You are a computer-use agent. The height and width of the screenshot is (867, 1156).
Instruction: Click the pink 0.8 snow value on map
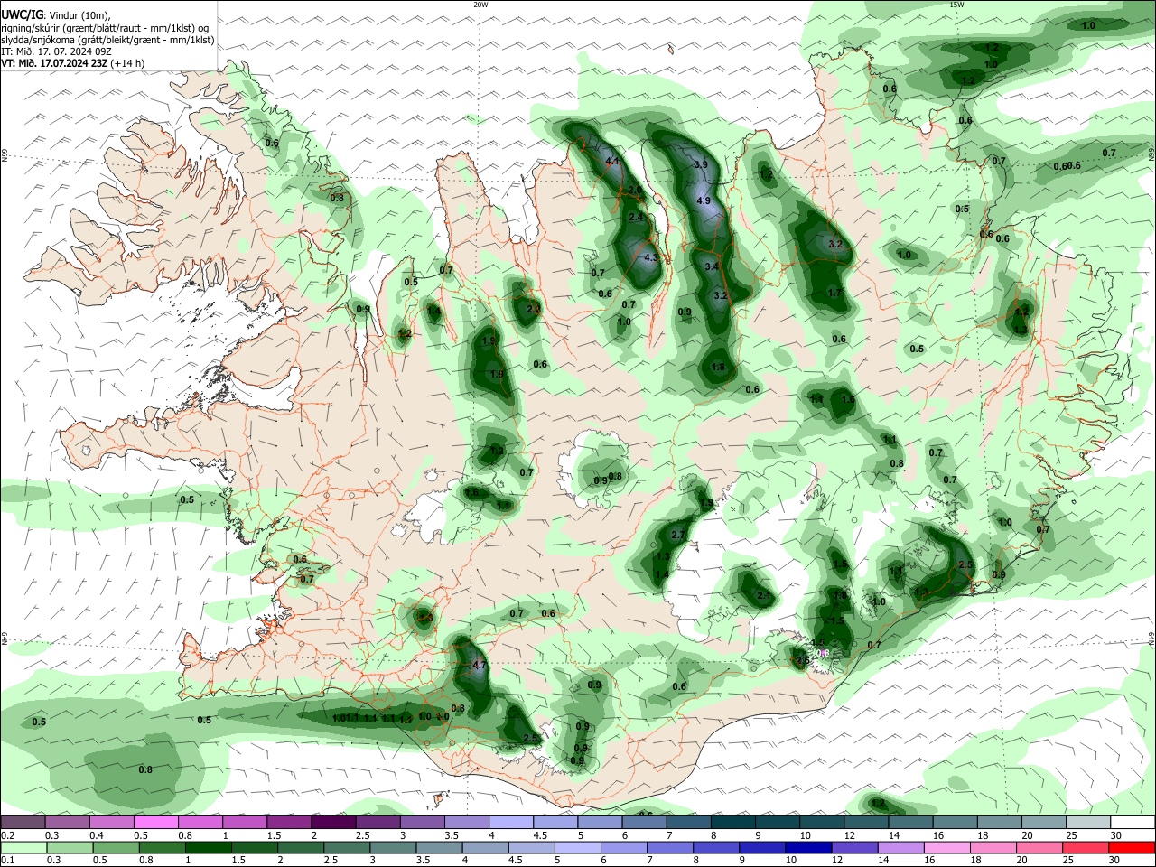pyautogui.click(x=822, y=653)
